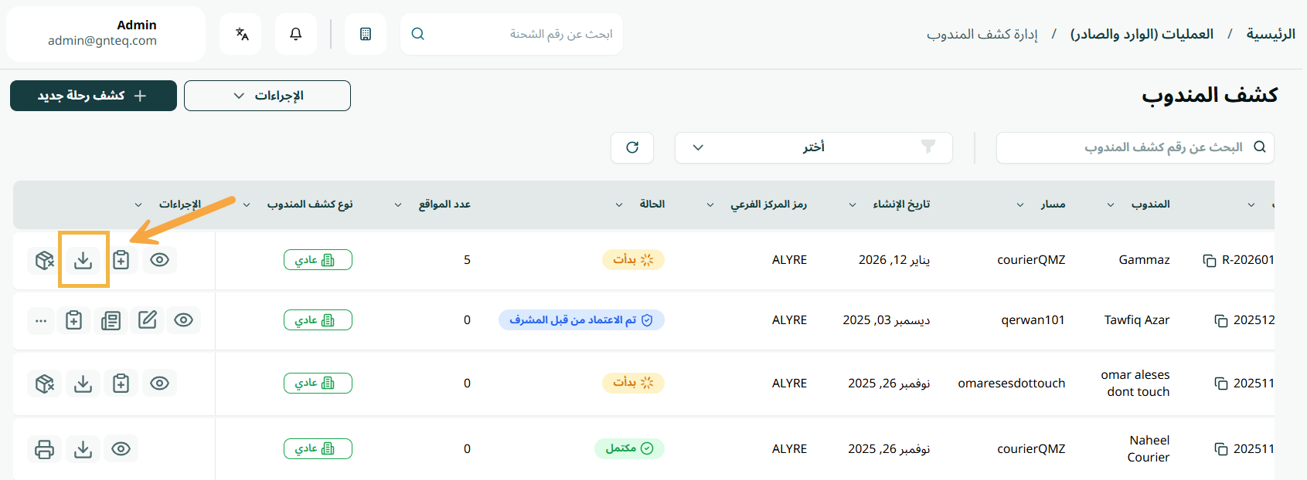Create a new trip manifest كشف رحلة جديد

[94, 96]
